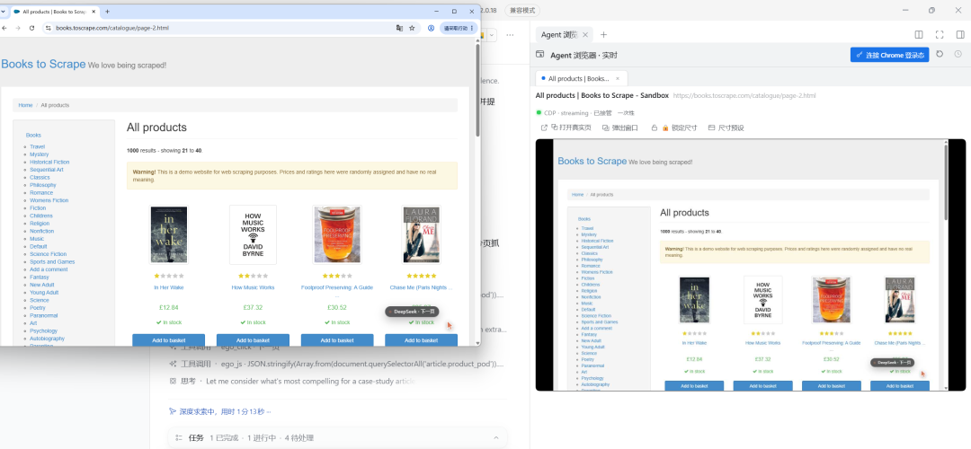Open the Chrome profile avatar icon
The height and width of the screenshot is (449, 971).
(x=431, y=28)
